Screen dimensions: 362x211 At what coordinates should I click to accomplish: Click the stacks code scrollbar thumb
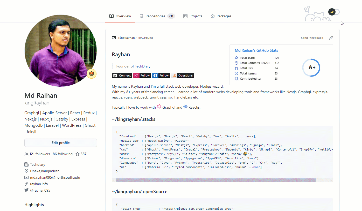[216, 180]
